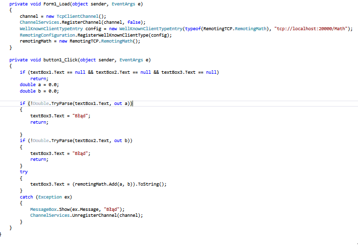Click remotingMath variable assignment
The width and height of the screenshot is (358, 247).
tap(35, 41)
